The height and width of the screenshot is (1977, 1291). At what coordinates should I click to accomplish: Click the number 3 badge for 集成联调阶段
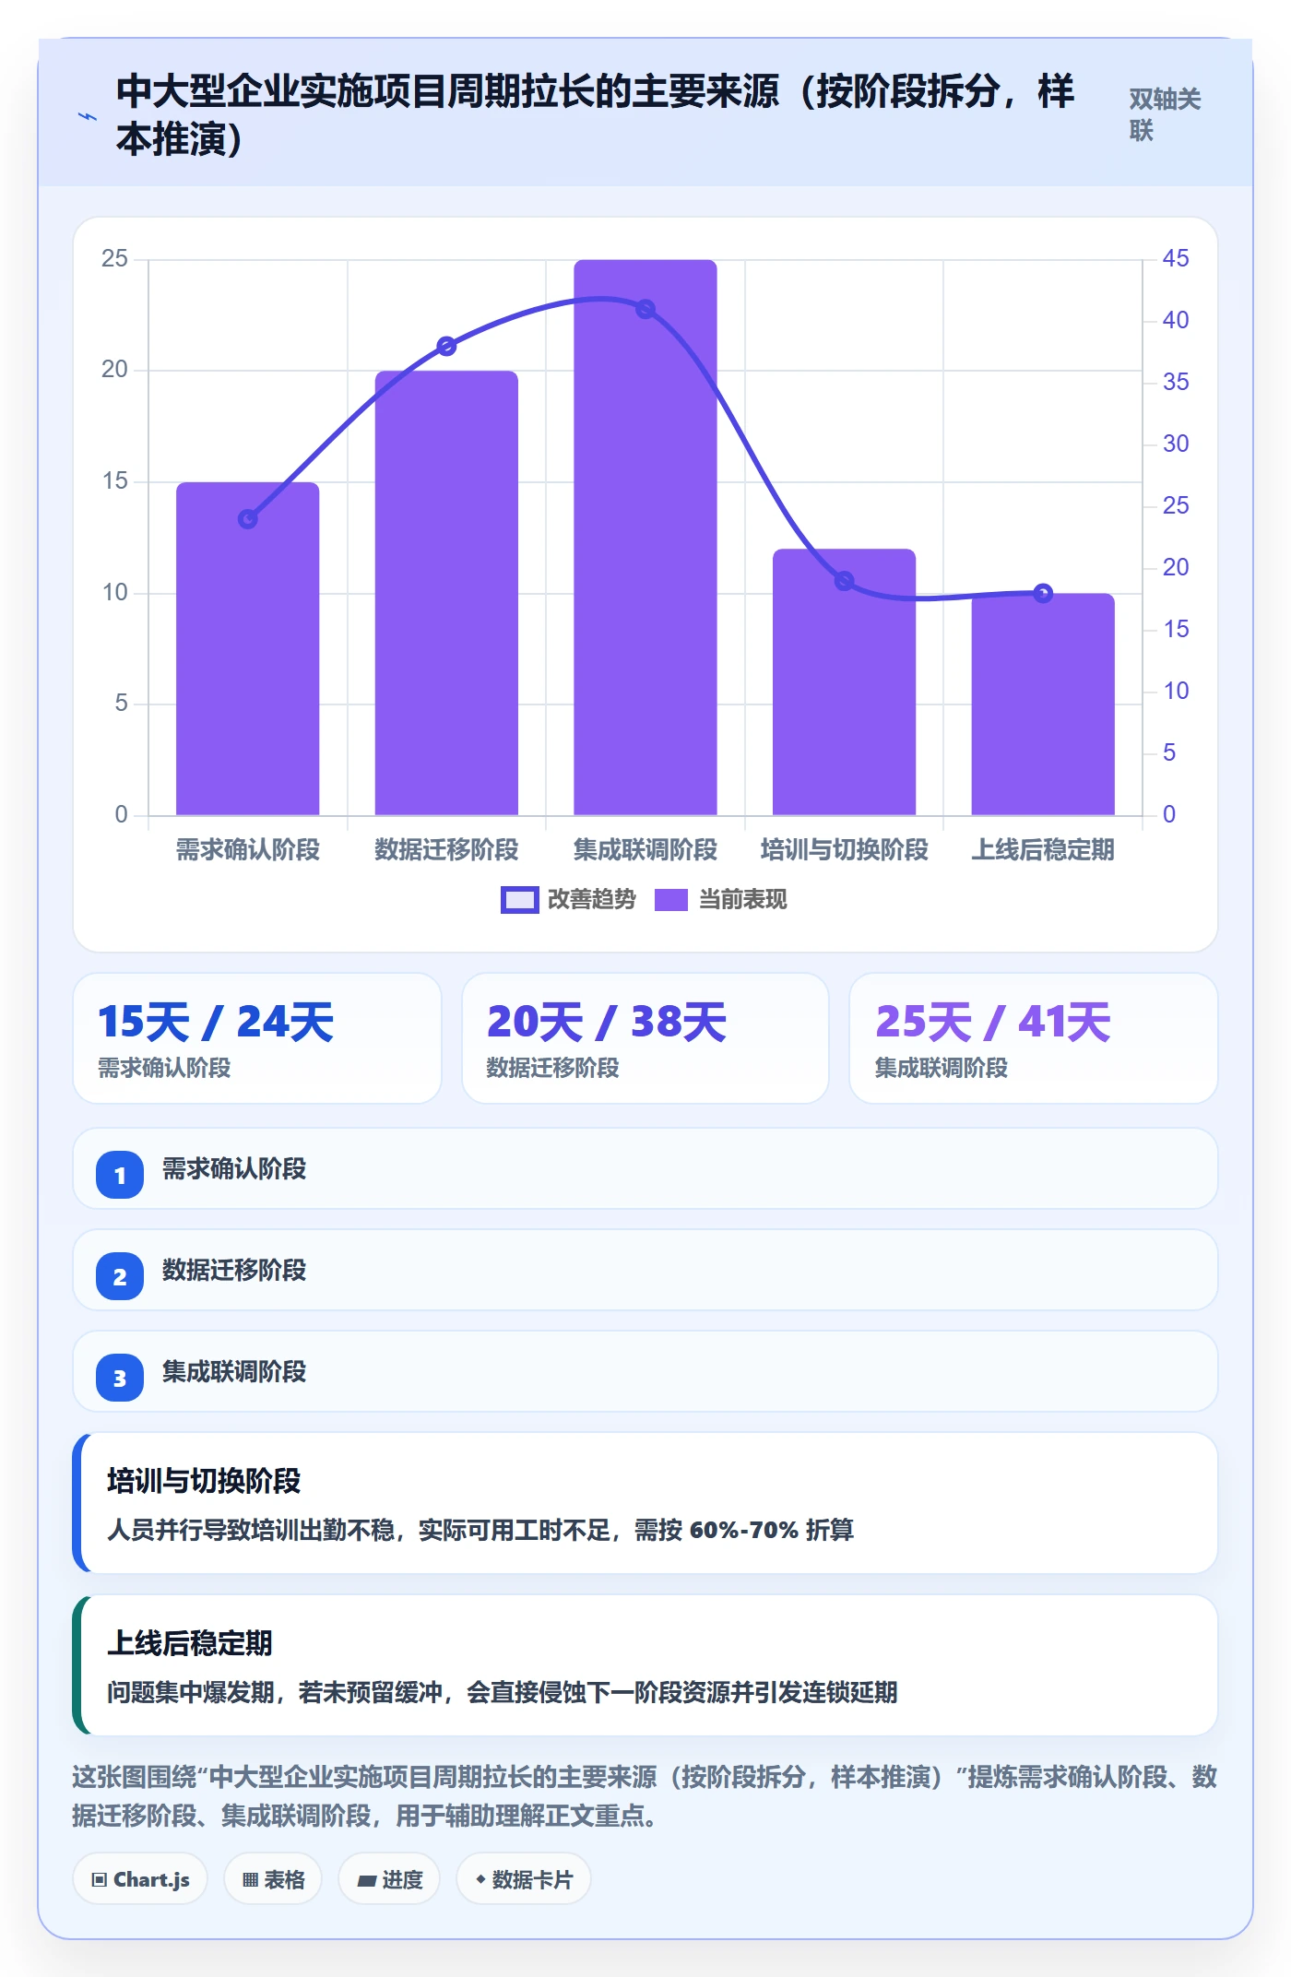pyautogui.click(x=120, y=1378)
